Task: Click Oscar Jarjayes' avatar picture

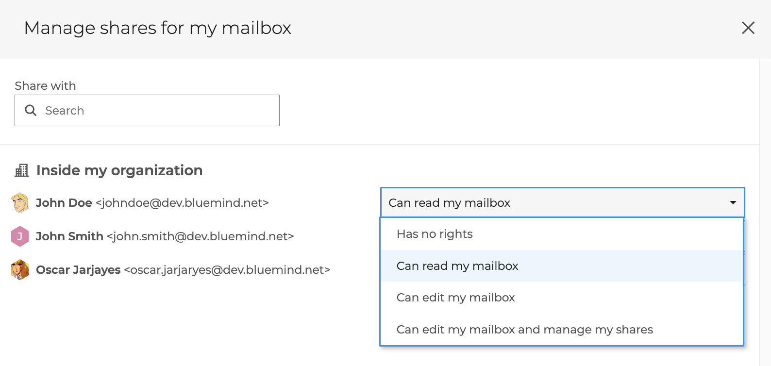Action: point(20,270)
